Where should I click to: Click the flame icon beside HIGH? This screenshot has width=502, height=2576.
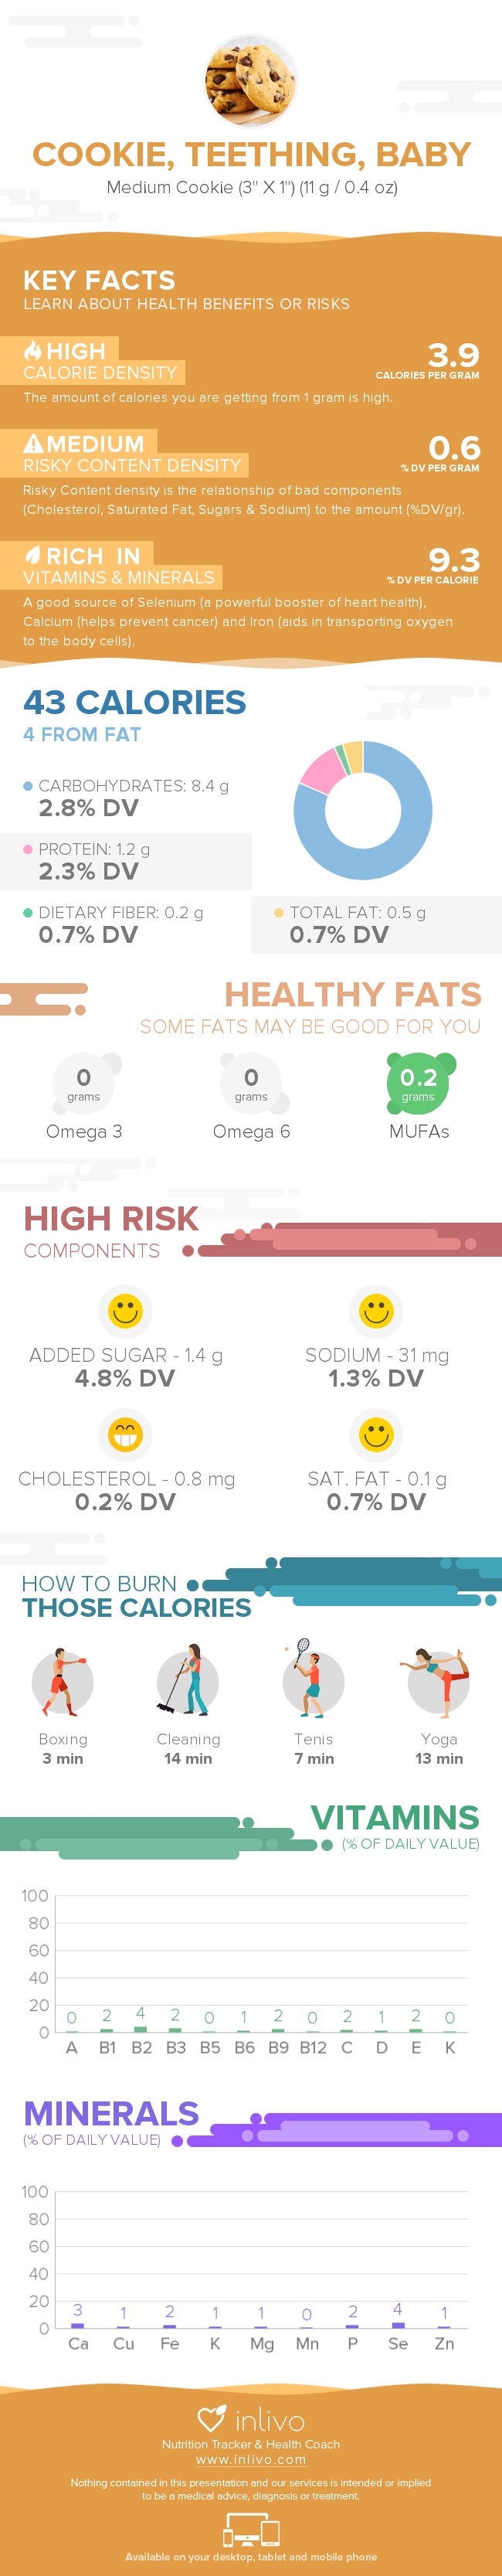(x=33, y=350)
